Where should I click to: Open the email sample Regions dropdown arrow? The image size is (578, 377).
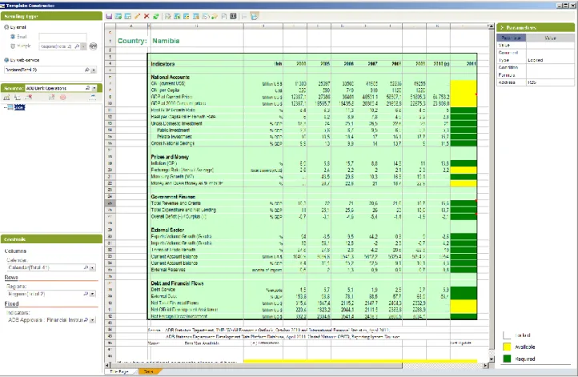(x=84, y=46)
